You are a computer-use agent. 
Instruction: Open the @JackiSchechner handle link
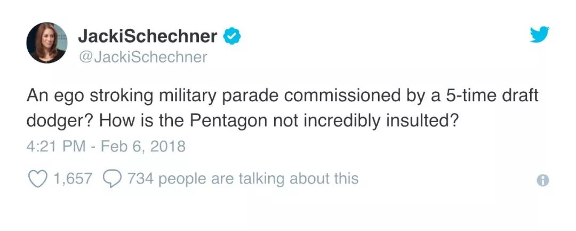142,57
